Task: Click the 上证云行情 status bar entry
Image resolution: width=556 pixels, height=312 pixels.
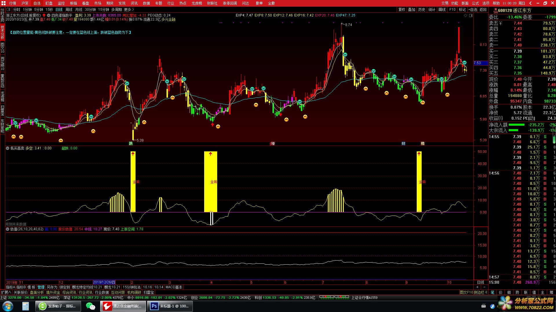Action: tap(364, 298)
